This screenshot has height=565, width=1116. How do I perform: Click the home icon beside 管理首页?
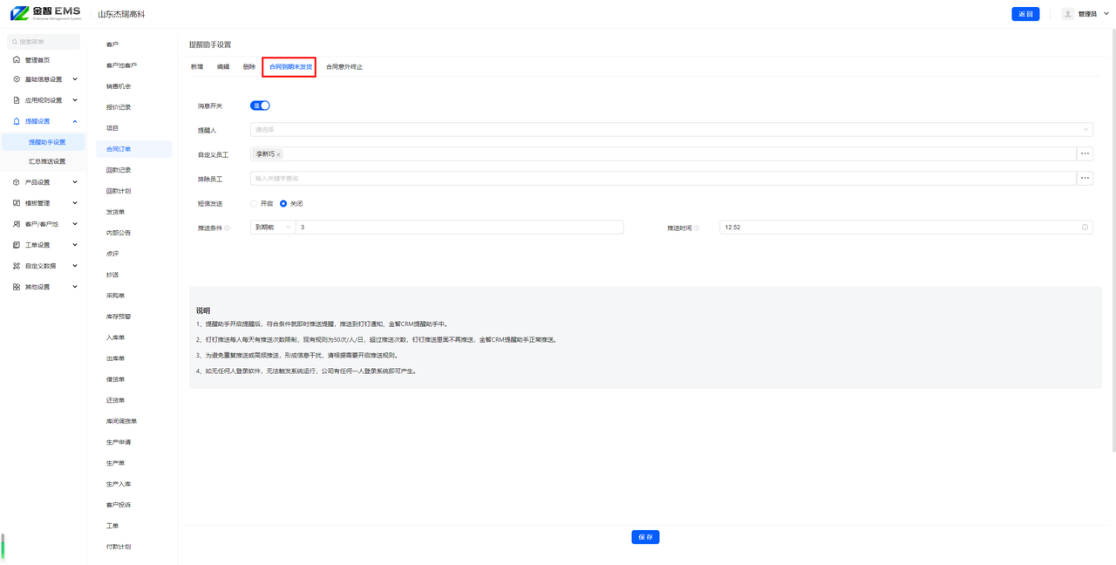pos(17,60)
